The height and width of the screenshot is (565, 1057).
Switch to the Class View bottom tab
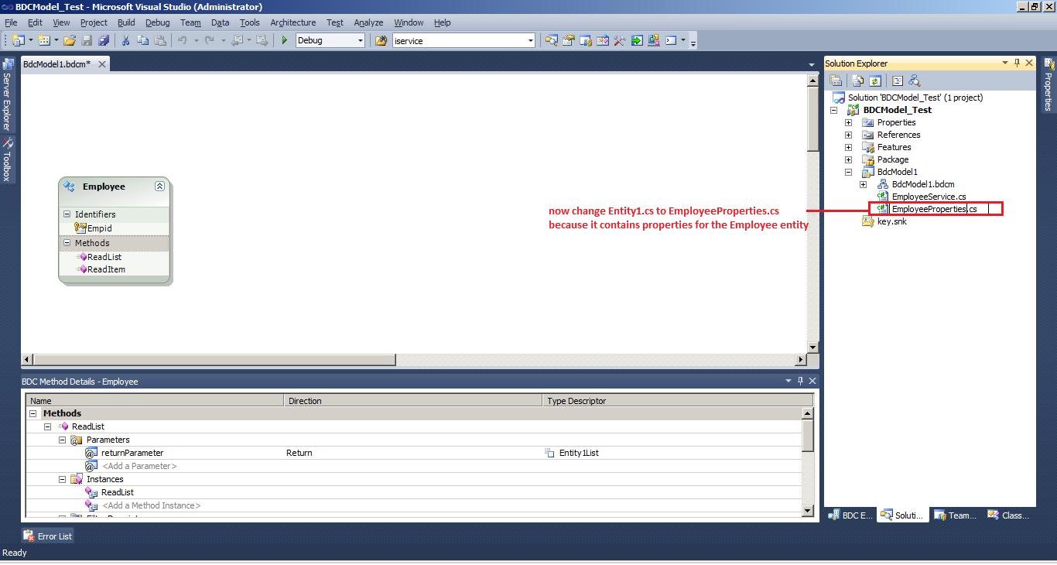1008,515
